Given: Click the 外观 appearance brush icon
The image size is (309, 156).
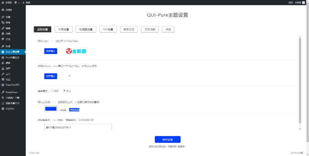Looking at the screenshot, I should click(3, 46).
